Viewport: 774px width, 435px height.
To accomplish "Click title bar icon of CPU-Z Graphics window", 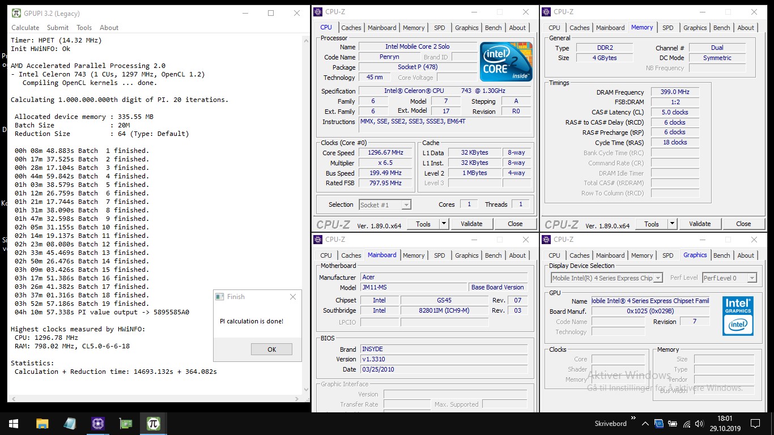I will click(546, 239).
